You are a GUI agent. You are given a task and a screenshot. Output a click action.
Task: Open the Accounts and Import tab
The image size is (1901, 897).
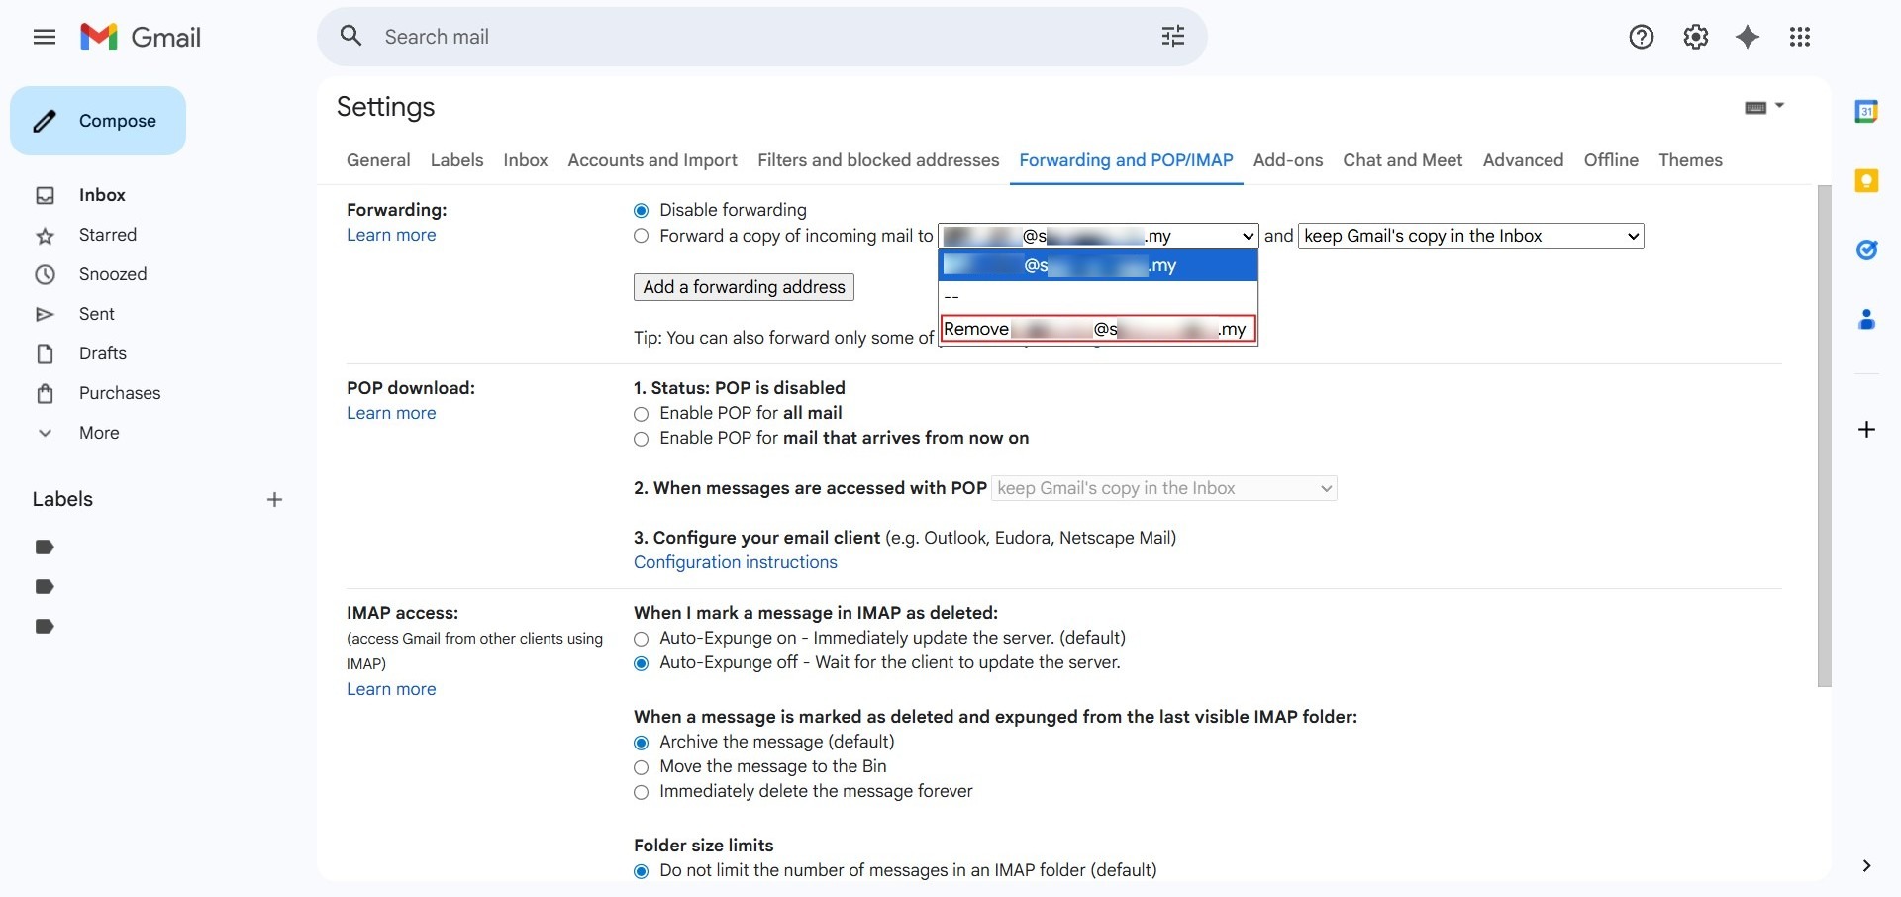(651, 160)
